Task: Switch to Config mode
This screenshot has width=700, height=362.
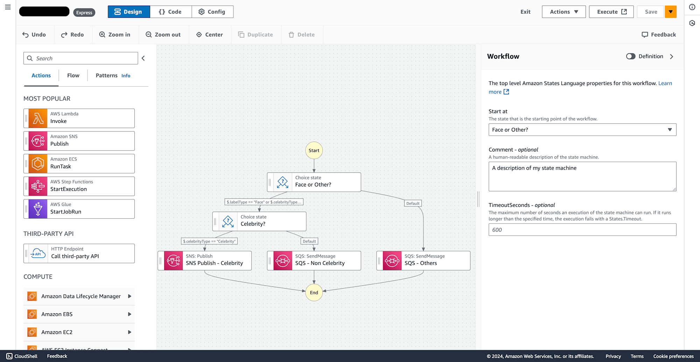Action: point(212,12)
